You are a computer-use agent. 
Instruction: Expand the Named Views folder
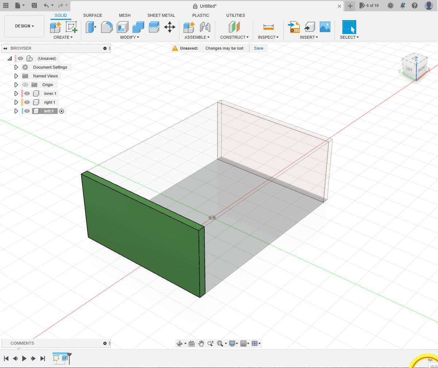(x=16, y=76)
